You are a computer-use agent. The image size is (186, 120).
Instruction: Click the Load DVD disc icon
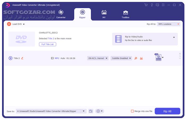tap(9, 24)
